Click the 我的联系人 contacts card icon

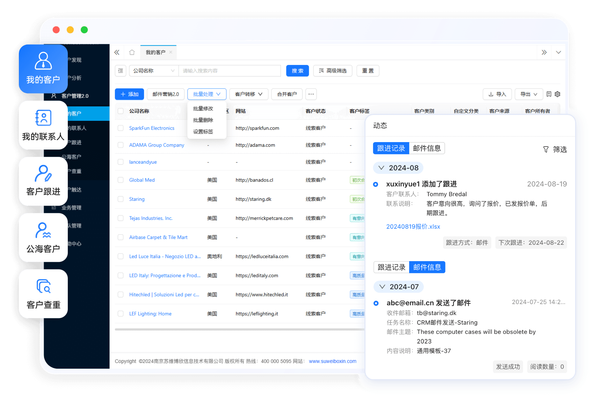pyautogui.click(x=43, y=118)
